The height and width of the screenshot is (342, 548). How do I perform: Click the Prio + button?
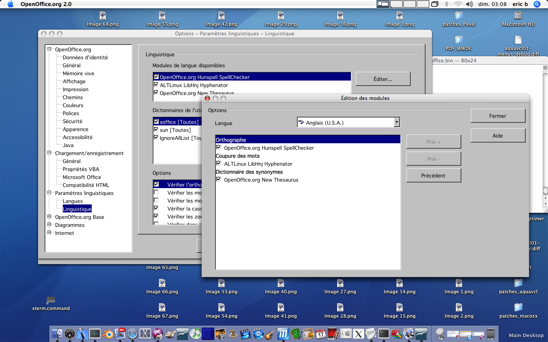433,142
